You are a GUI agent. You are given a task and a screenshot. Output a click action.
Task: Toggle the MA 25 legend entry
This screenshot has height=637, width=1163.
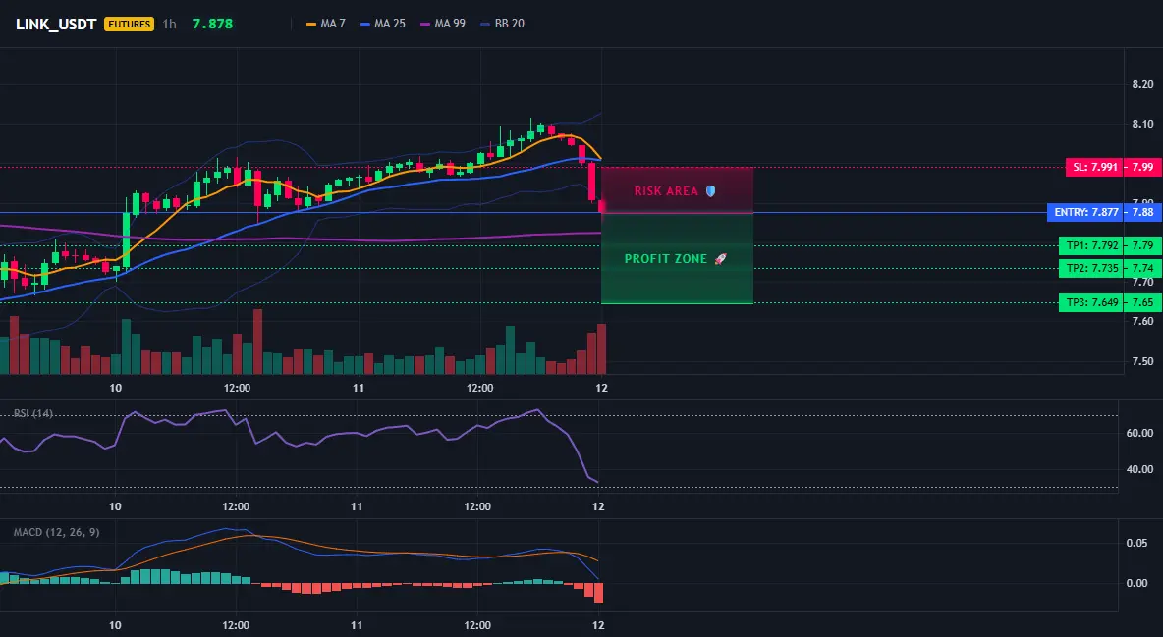coord(383,24)
